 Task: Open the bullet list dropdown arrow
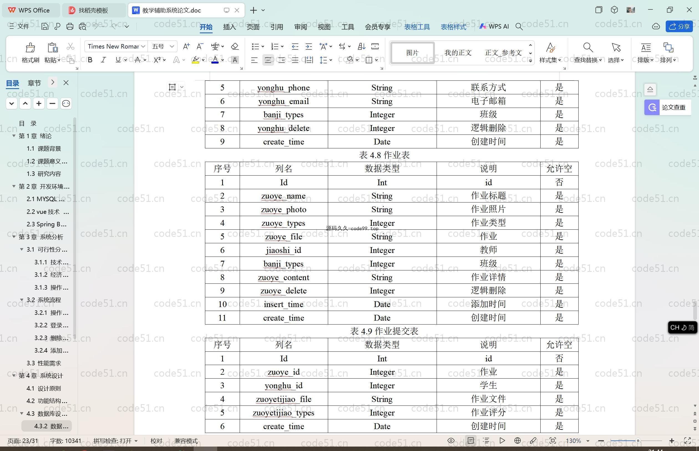click(263, 47)
